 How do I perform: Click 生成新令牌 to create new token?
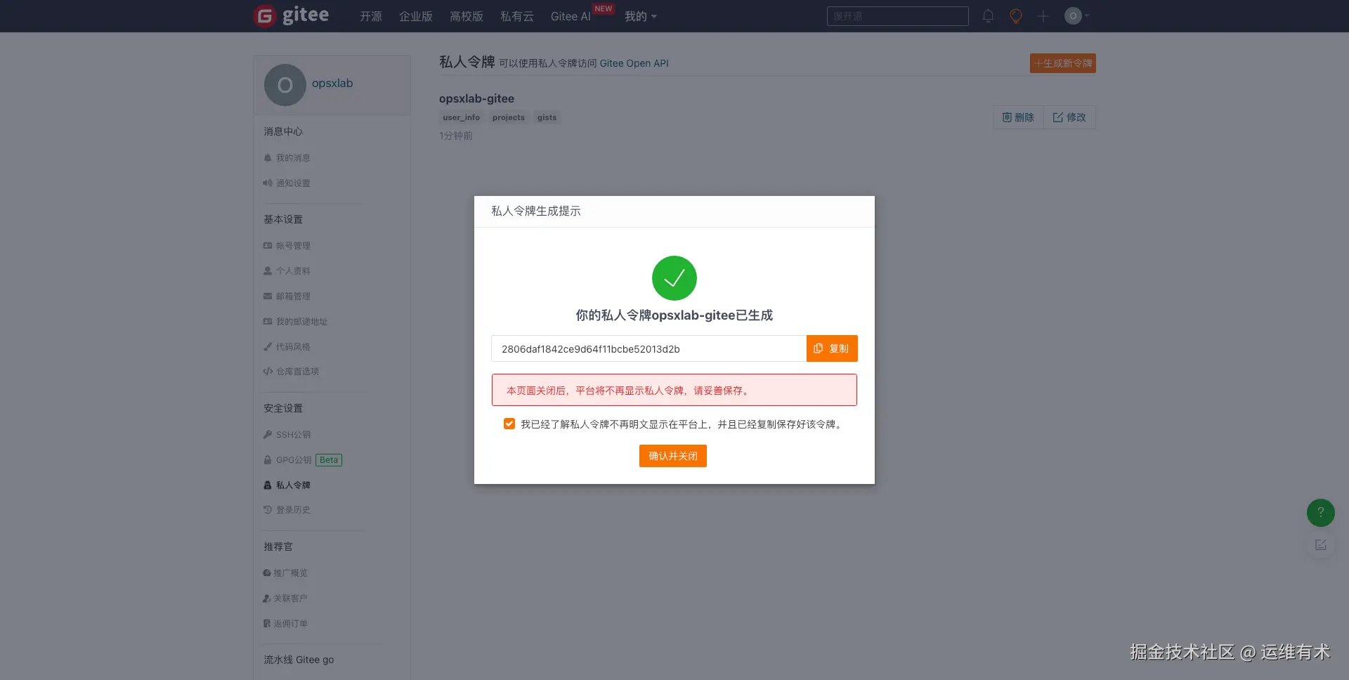(1062, 63)
